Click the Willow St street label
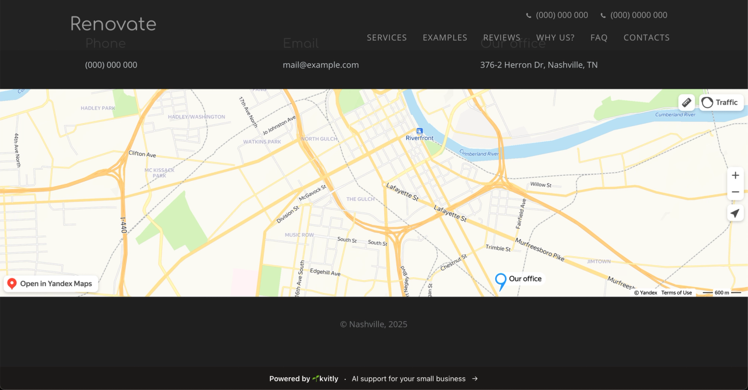Image resolution: width=748 pixels, height=390 pixels. pyautogui.click(x=541, y=185)
